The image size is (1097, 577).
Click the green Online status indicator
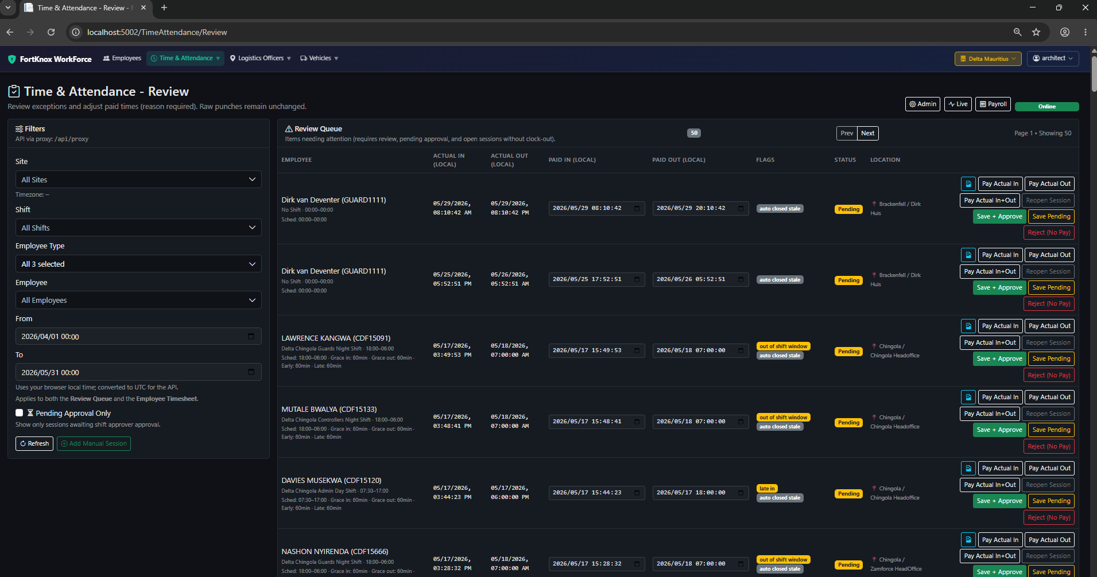[1046, 107]
